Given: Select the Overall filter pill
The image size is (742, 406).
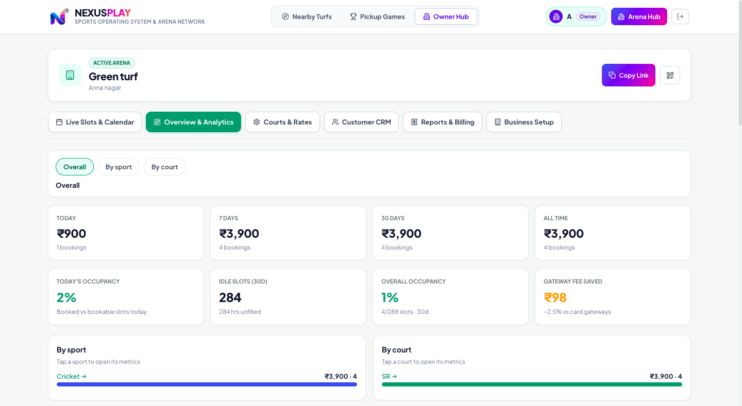Looking at the screenshot, I should click(x=75, y=167).
